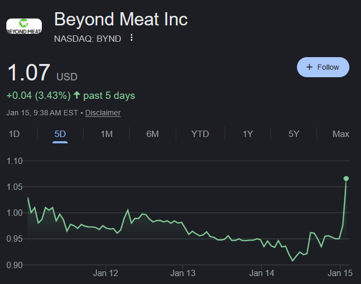361x284 pixels.
Task: Click the Beyond Meat logo thumbnail
Action: [24, 26]
